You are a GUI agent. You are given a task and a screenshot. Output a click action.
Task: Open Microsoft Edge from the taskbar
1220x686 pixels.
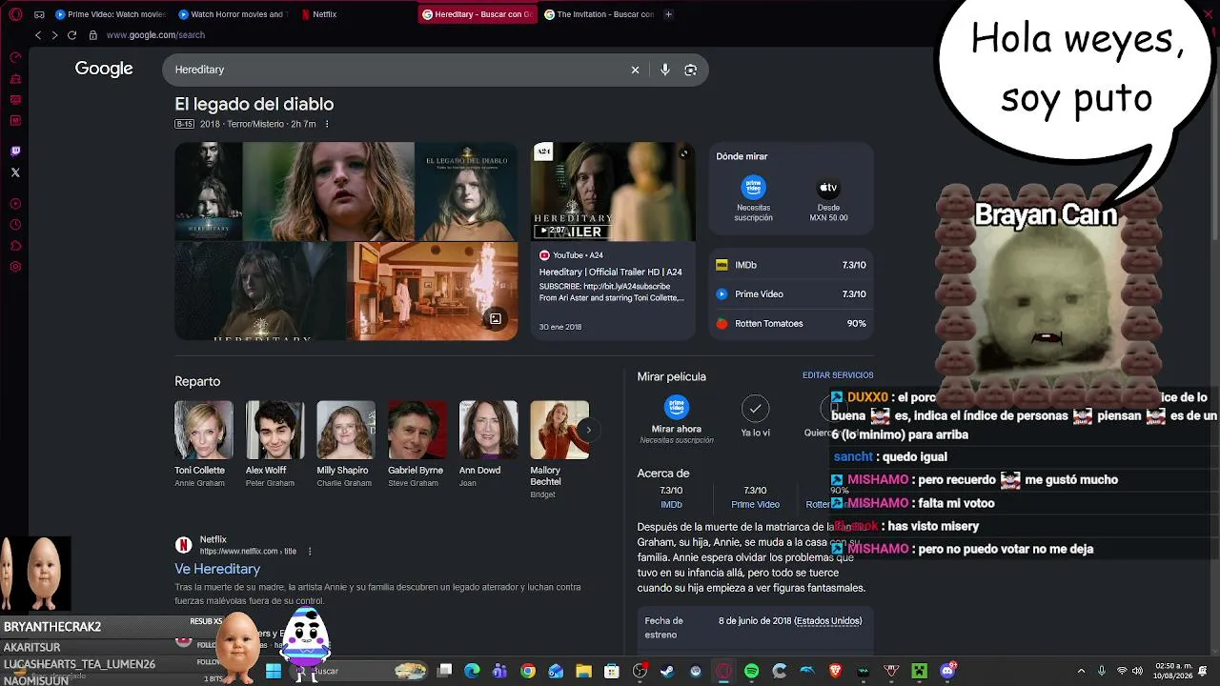pyautogui.click(x=472, y=671)
